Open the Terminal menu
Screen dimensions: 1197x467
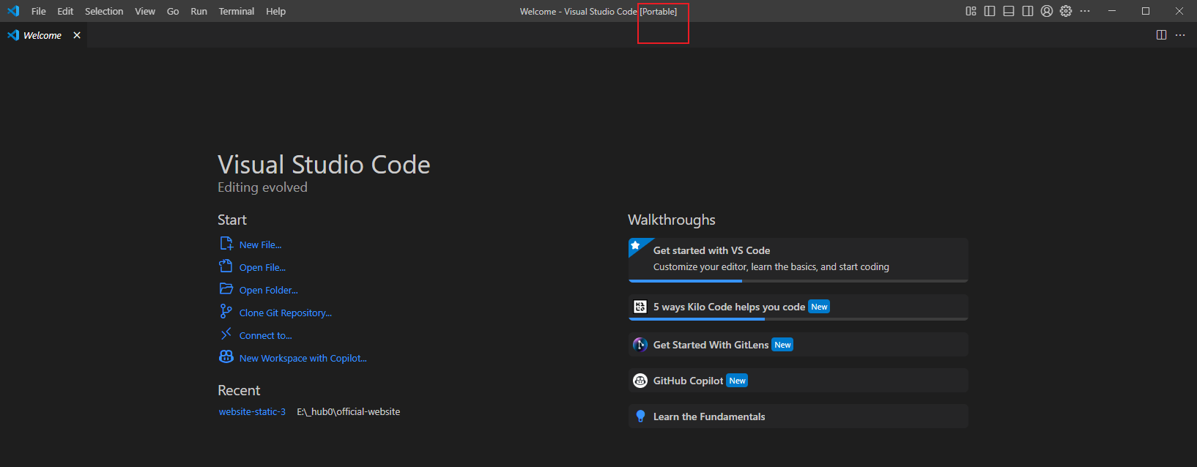(x=237, y=11)
